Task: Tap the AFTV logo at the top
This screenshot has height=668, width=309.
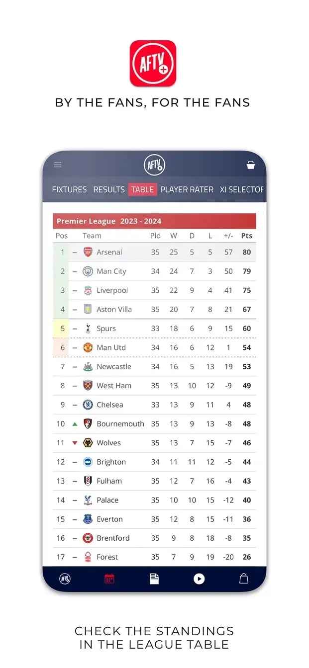Action: click(154, 165)
